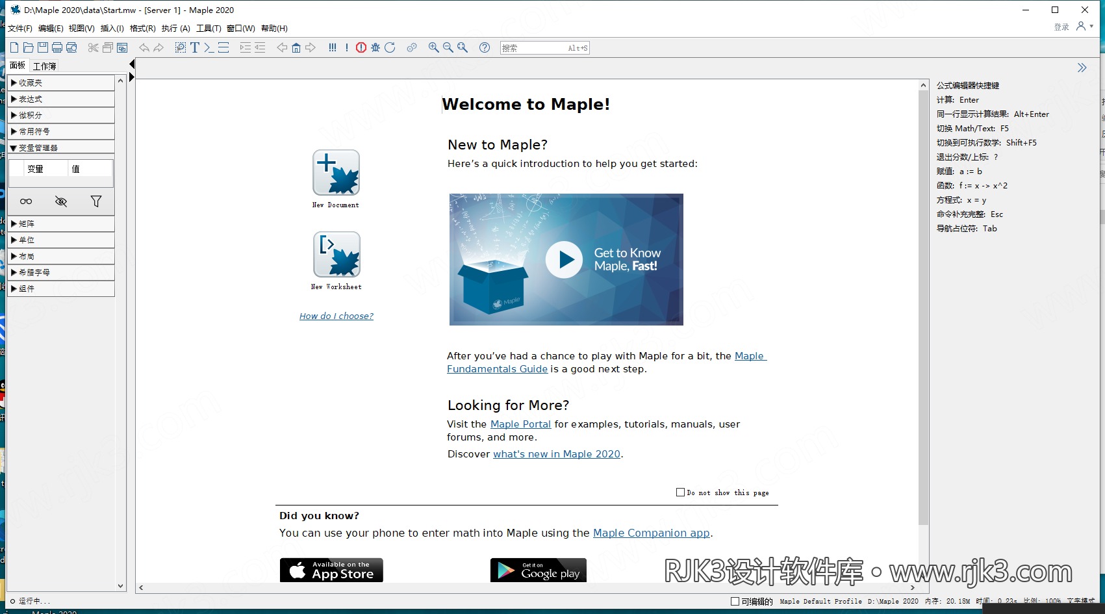Click the 登录 sign-in link

coord(1061,27)
